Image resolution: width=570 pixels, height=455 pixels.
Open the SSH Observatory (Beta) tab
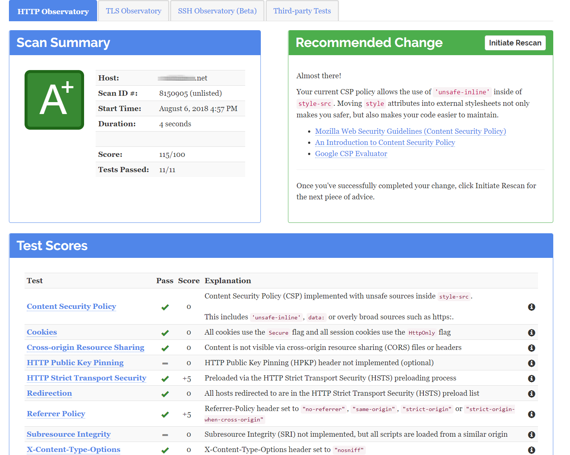pyautogui.click(x=217, y=11)
